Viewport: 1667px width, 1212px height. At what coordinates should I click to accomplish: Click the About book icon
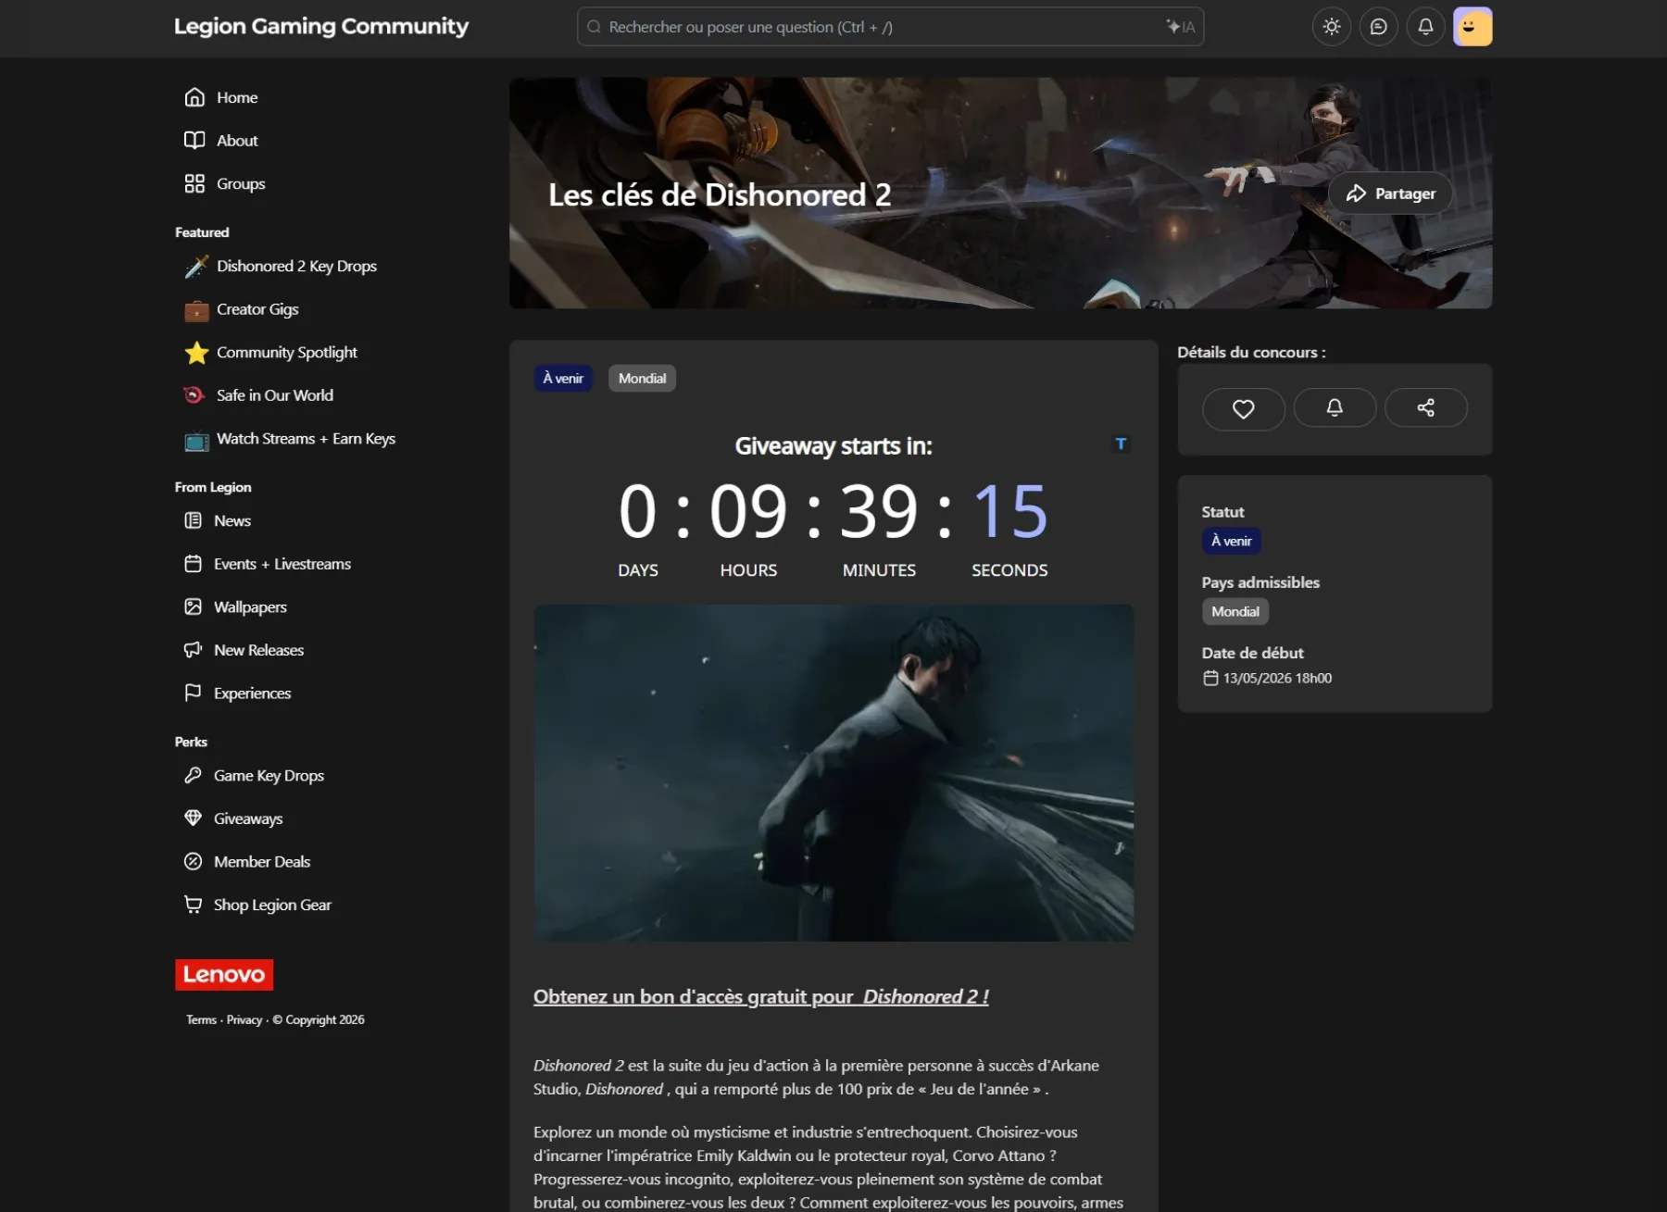[194, 140]
